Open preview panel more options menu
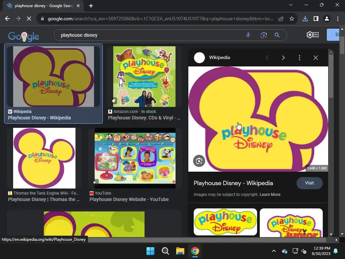 [x=299, y=58]
